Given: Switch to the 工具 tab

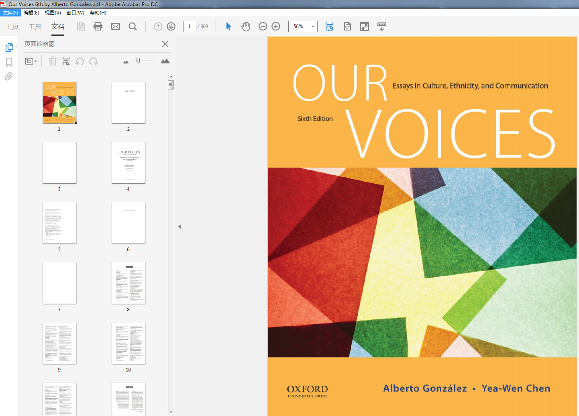Looking at the screenshot, I should 35,26.
